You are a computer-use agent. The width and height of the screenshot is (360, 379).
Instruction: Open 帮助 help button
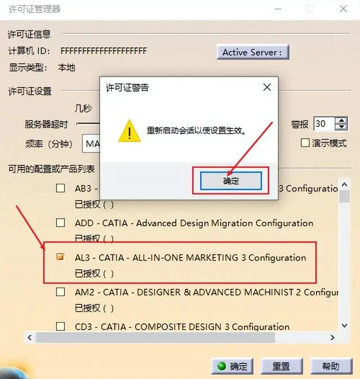point(331,366)
